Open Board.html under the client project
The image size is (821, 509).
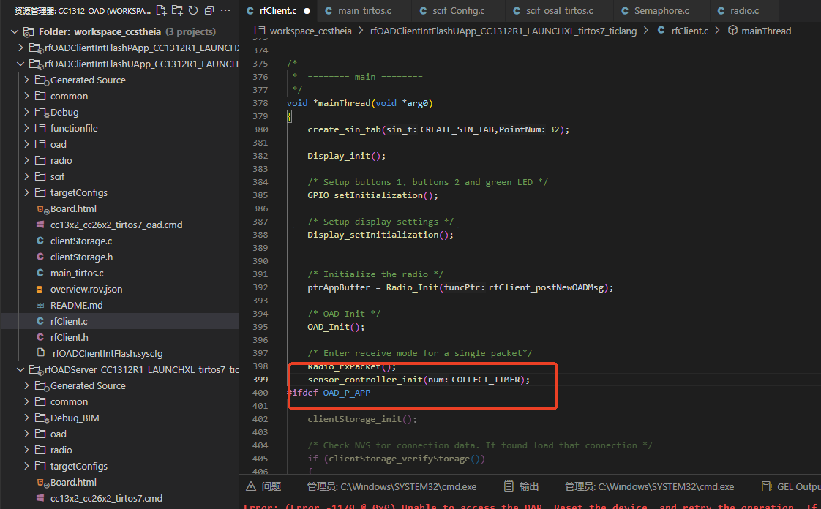73,209
